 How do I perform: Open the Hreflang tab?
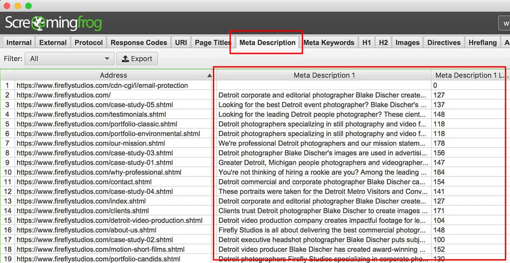(482, 42)
